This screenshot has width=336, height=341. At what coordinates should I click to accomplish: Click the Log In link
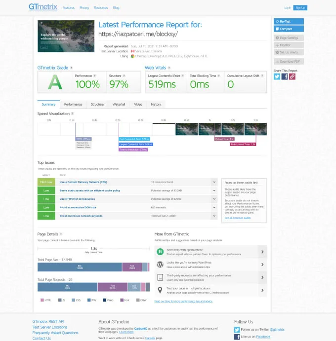288,8
